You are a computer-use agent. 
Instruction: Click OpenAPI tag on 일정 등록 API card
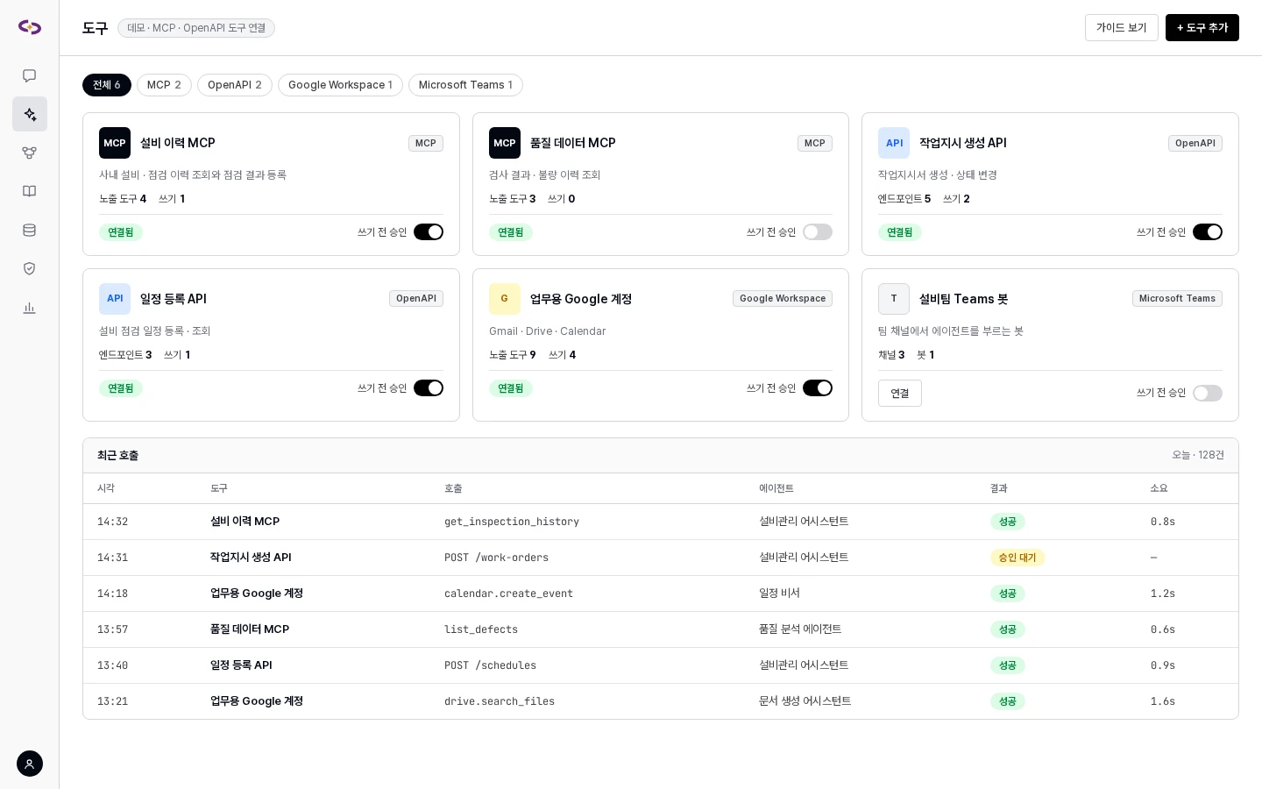click(416, 299)
